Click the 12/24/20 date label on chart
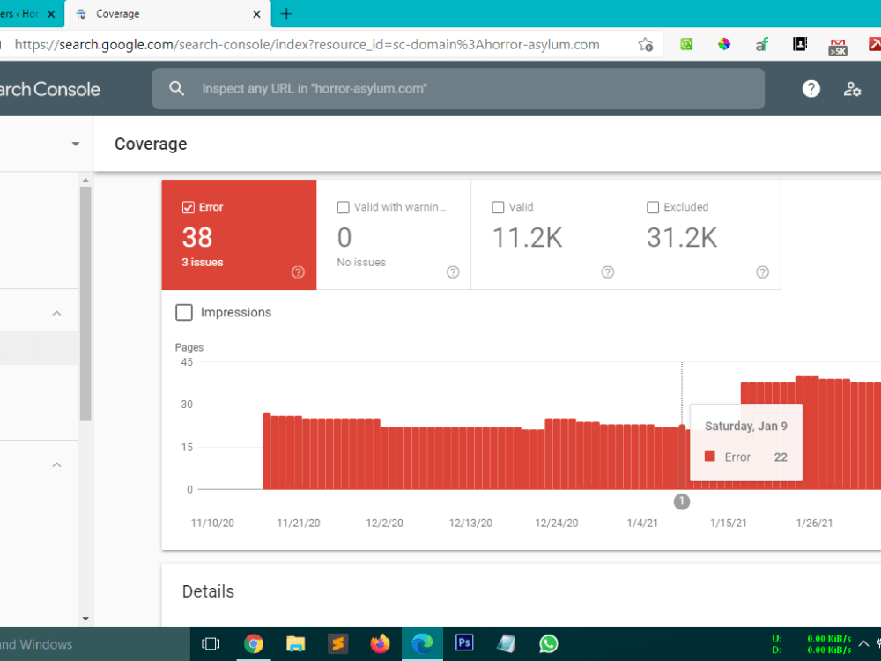The width and height of the screenshot is (881, 661). click(556, 524)
